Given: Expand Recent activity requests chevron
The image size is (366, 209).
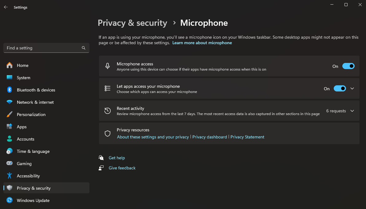Looking at the screenshot, I should pos(352,111).
